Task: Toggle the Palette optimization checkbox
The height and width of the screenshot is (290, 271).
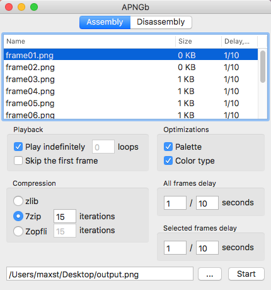Action: tap(168, 147)
